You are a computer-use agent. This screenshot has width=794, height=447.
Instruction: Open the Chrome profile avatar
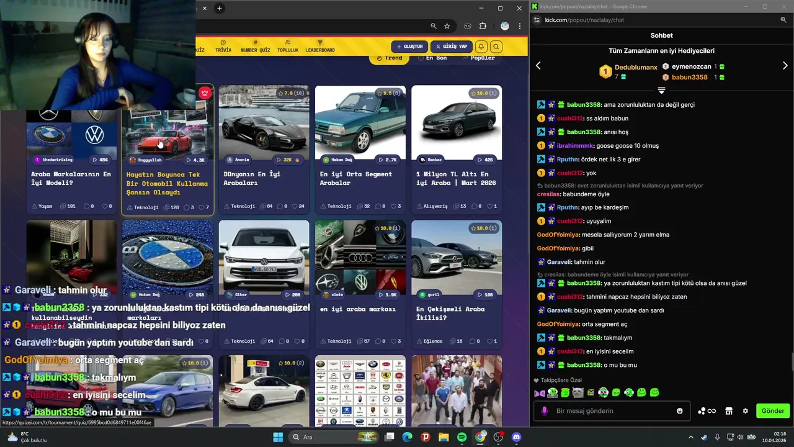pos(505,26)
